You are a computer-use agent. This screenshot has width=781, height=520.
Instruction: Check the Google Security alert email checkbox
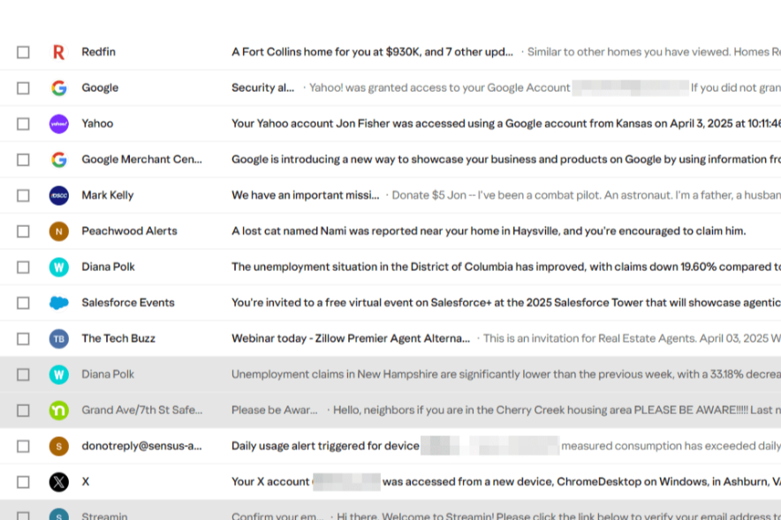[x=23, y=87]
